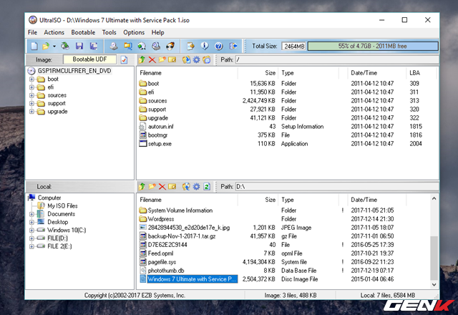Click the Size column header in image list

[x=258, y=73]
